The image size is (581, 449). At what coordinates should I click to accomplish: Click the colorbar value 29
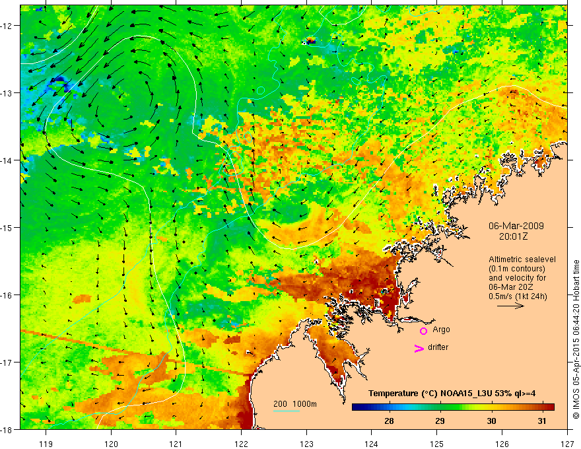440,421
